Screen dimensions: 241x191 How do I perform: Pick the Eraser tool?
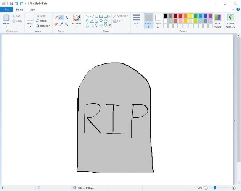[56, 24]
